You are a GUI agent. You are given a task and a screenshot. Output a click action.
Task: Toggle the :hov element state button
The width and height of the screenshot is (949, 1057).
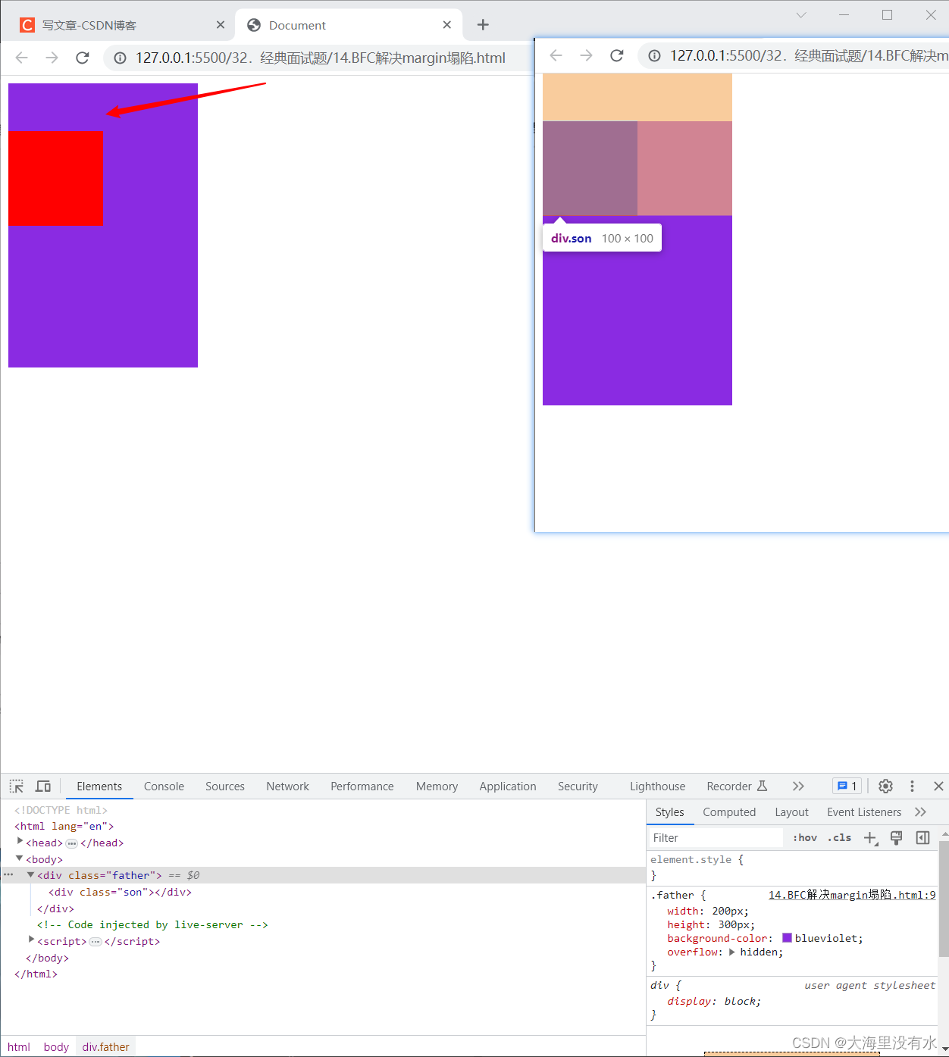805,838
